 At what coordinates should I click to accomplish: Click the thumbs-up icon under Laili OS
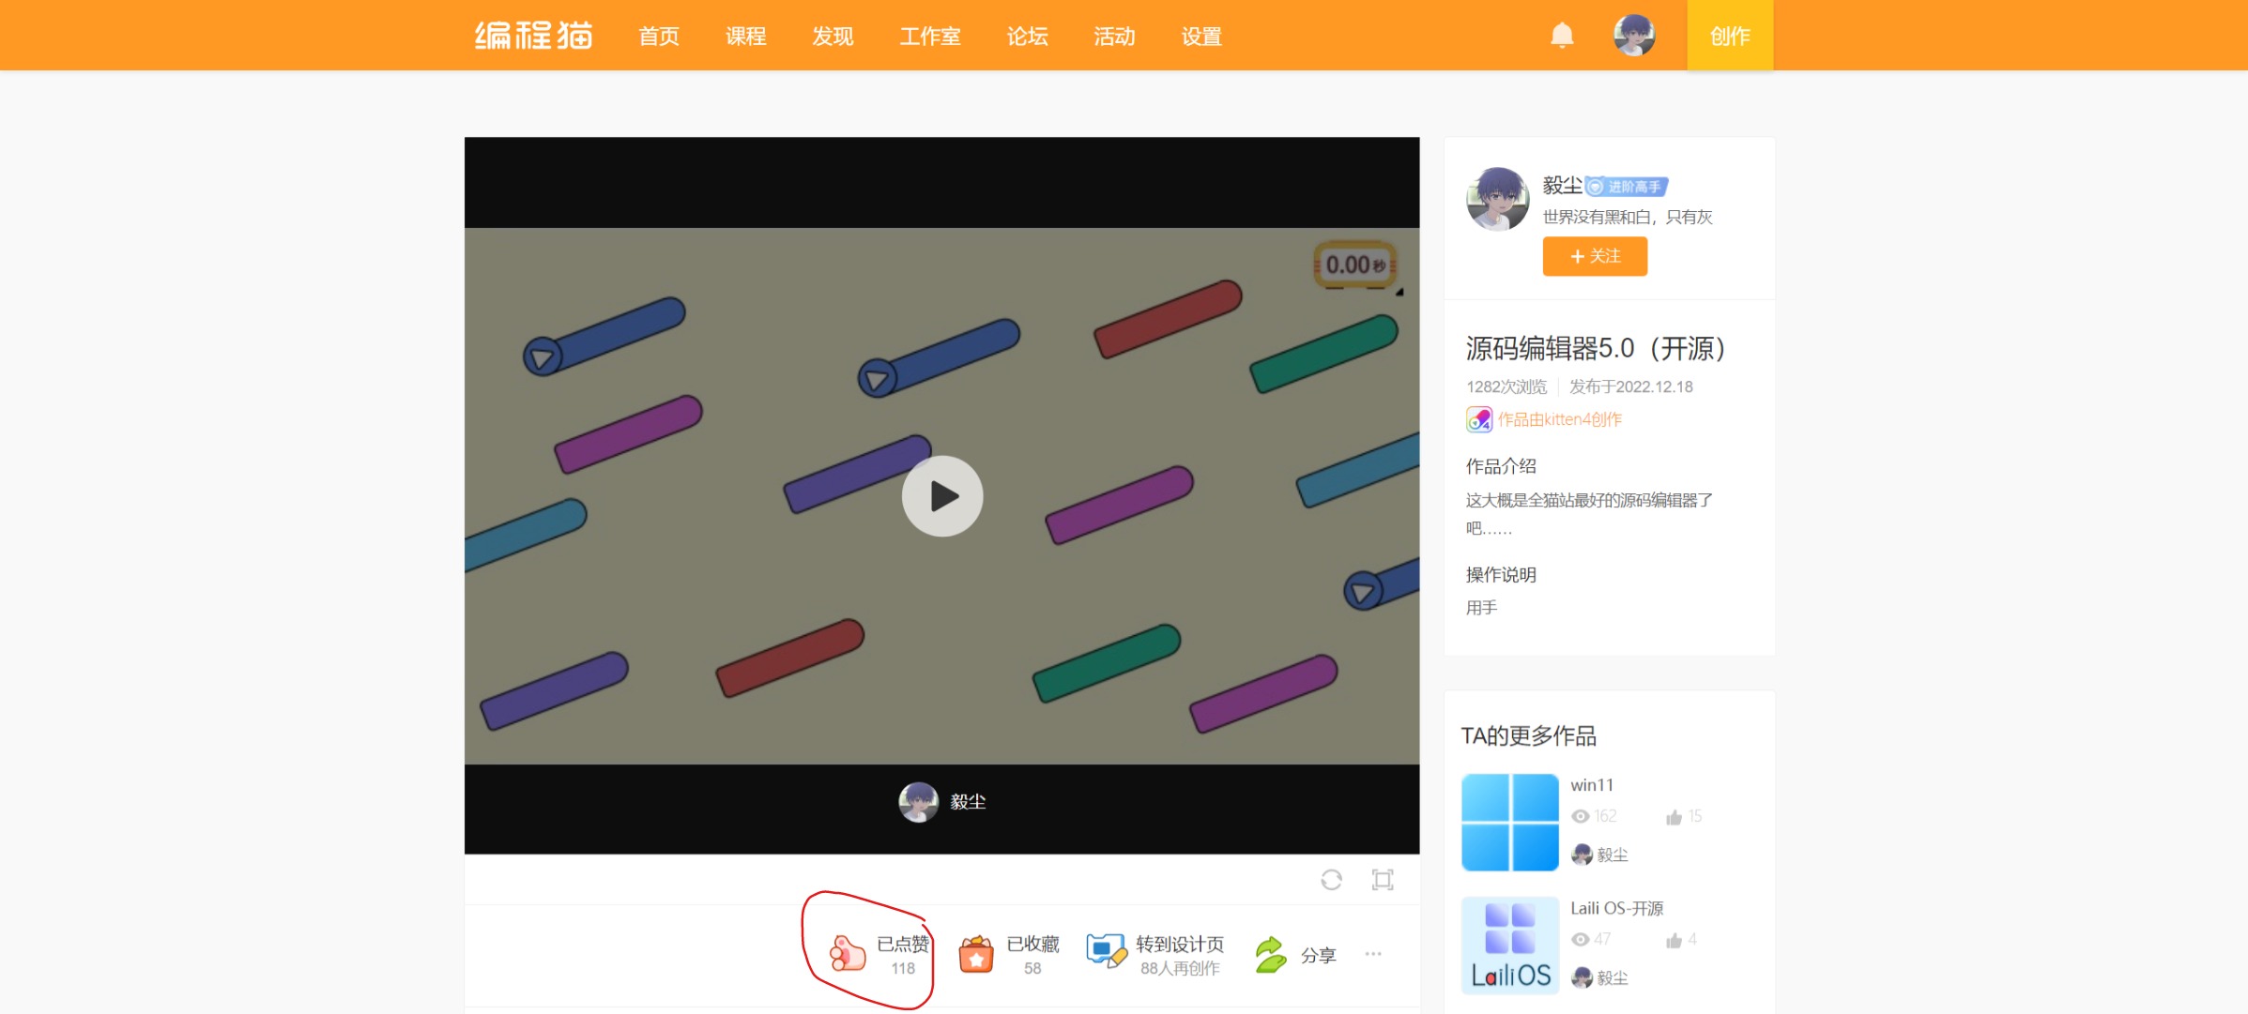coord(1674,940)
